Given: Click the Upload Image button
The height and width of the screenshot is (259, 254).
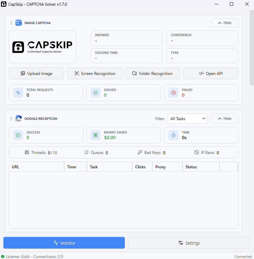Looking at the screenshot, I should click(37, 73).
